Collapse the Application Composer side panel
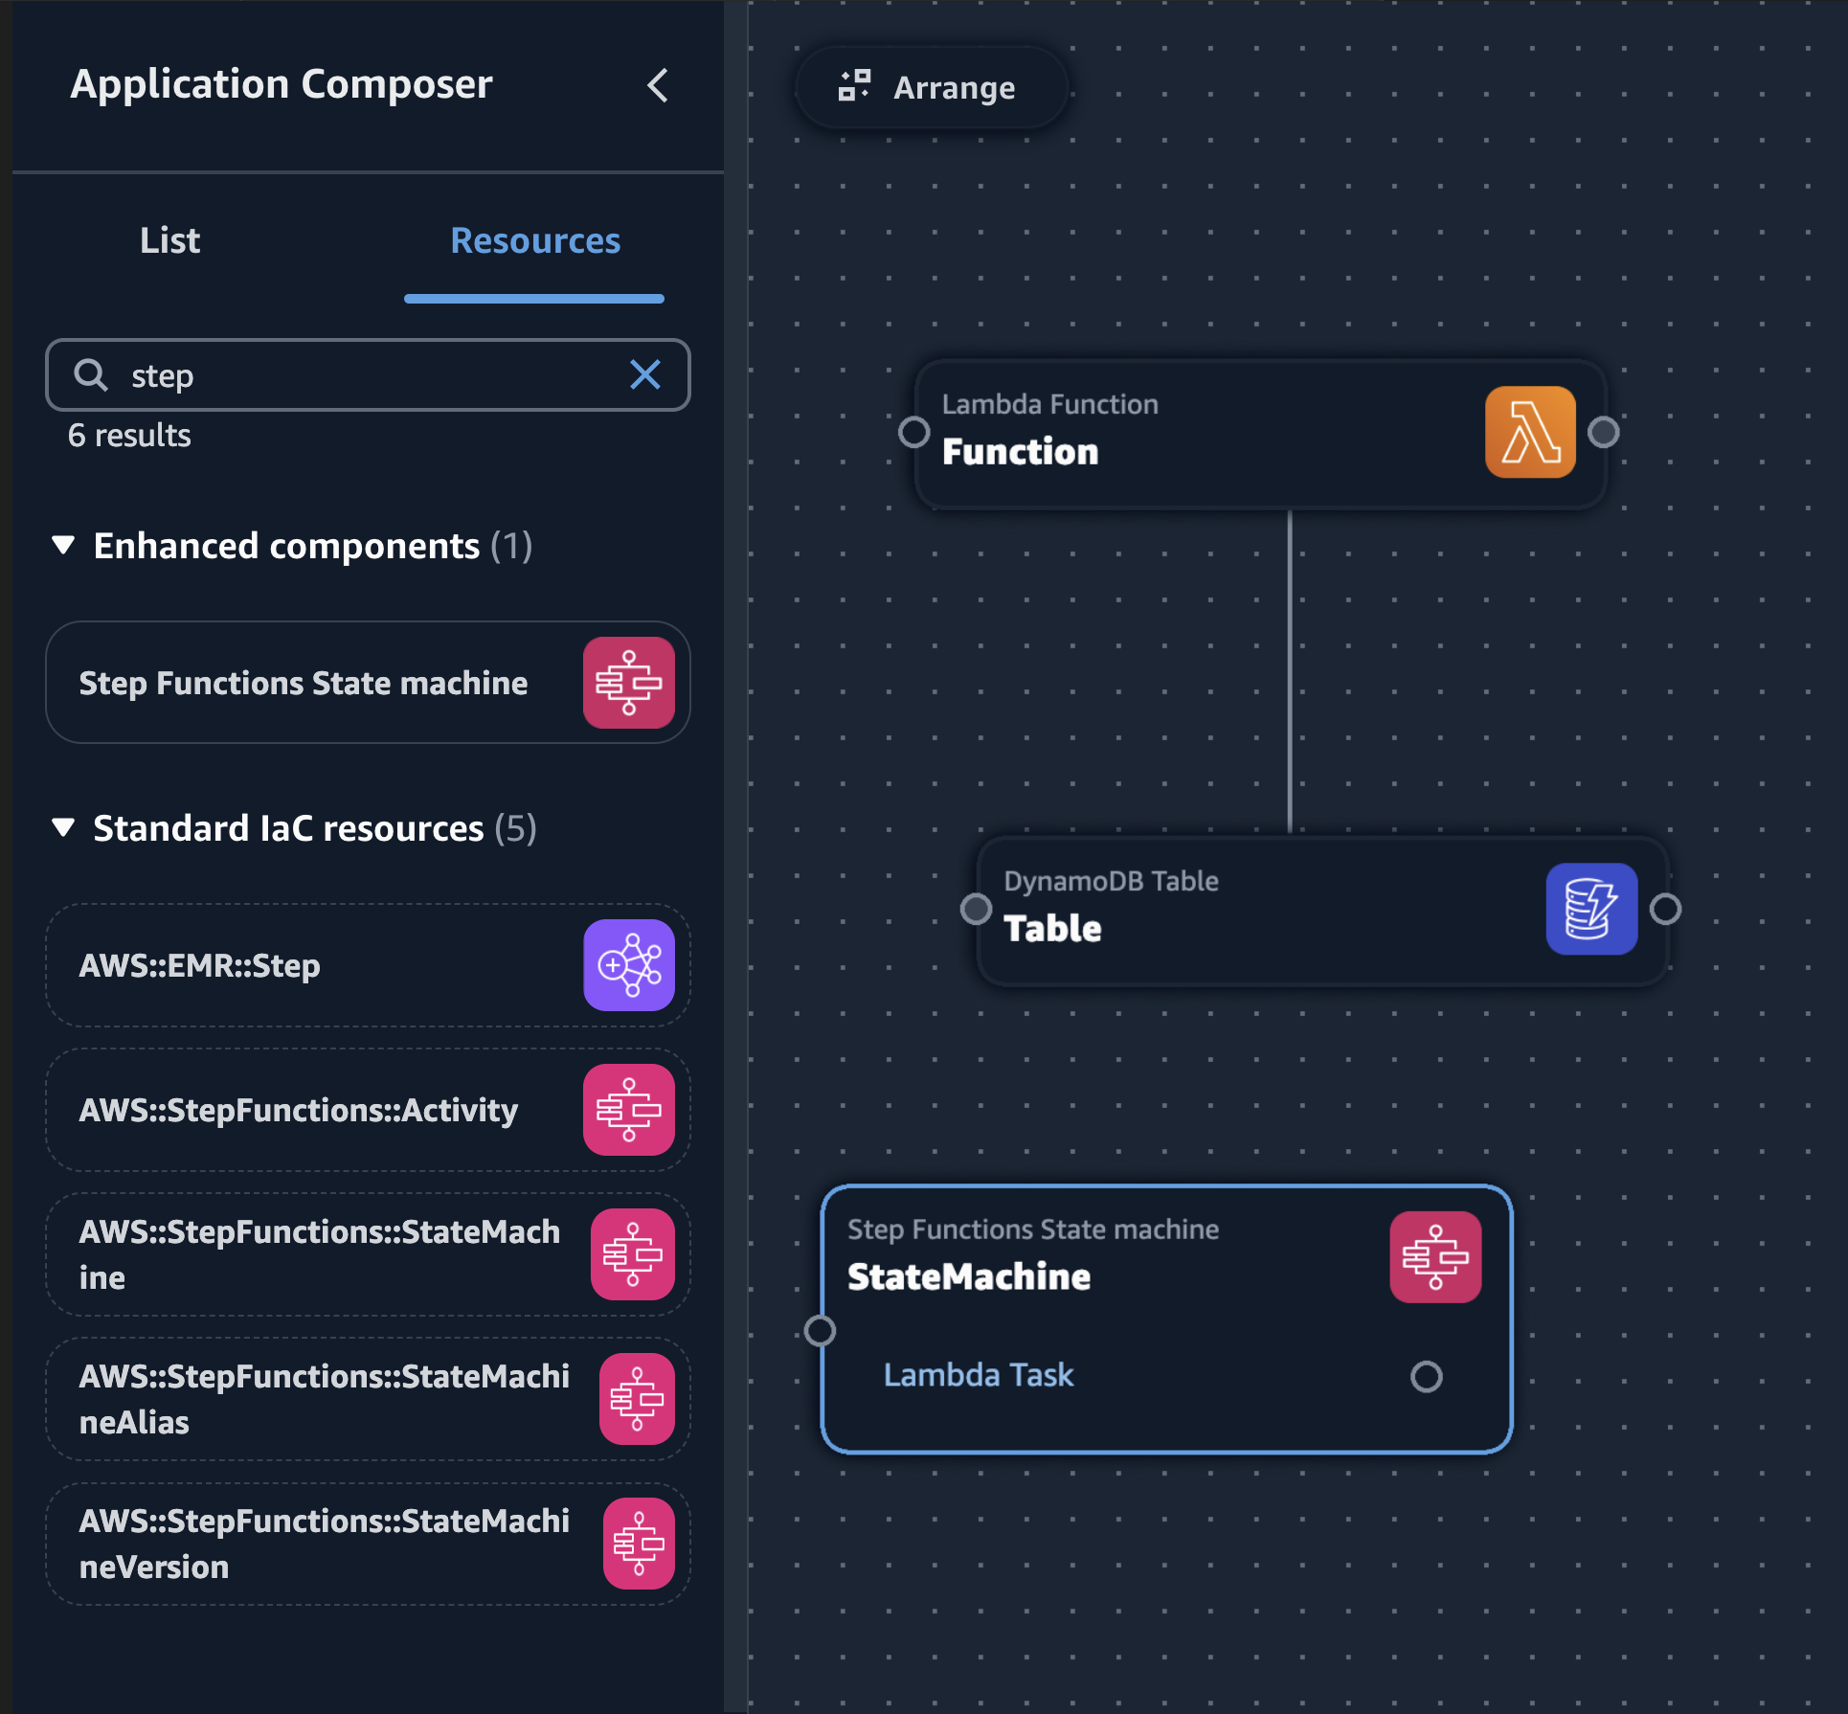 click(x=658, y=85)
